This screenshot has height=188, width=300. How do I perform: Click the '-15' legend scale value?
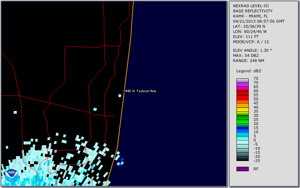[x=257, y=152]
